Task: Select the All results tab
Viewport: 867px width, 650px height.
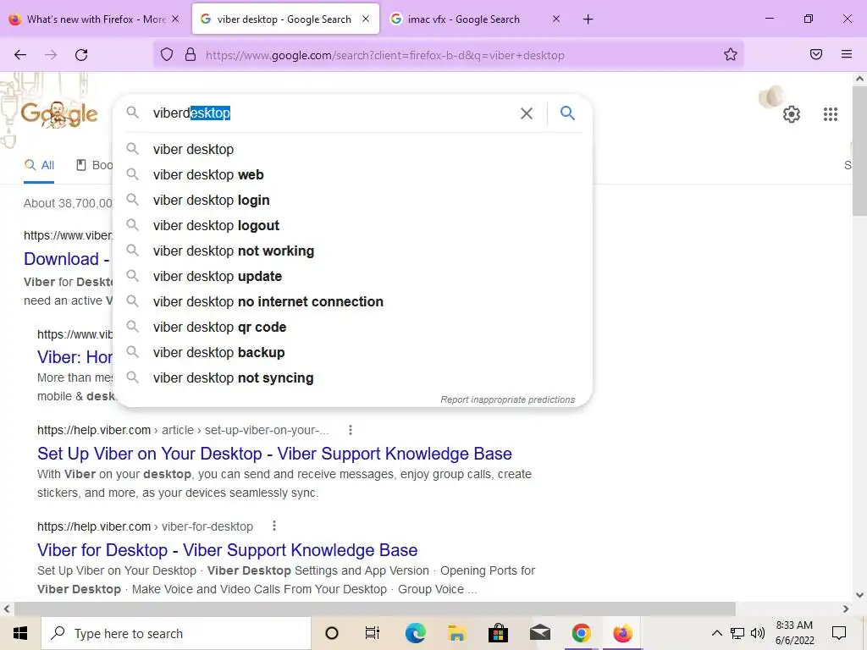Action: tap(39, 165)
